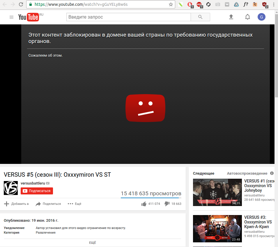The height and width of the screenshot is (247, 278).
Task: Click the YouTube logo
Action: 29,17
